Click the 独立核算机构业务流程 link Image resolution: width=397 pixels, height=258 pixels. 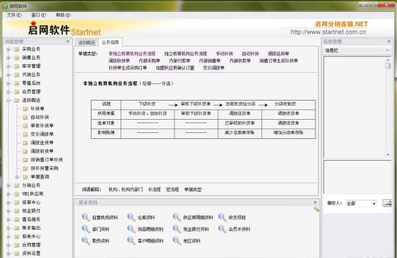pos(186,54)
